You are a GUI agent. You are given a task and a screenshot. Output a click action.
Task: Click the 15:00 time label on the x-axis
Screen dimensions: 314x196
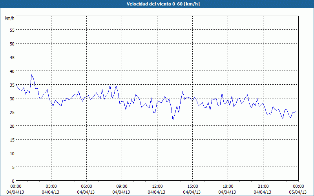[192, 186]
